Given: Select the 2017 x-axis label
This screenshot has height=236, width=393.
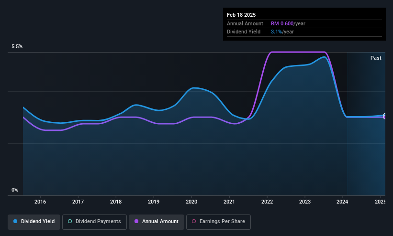Looking at the screenshot, I should [x=78, y=202].
